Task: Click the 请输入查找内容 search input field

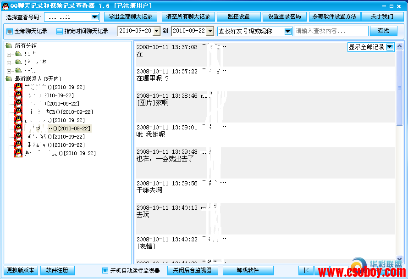Action: point(331,31)
